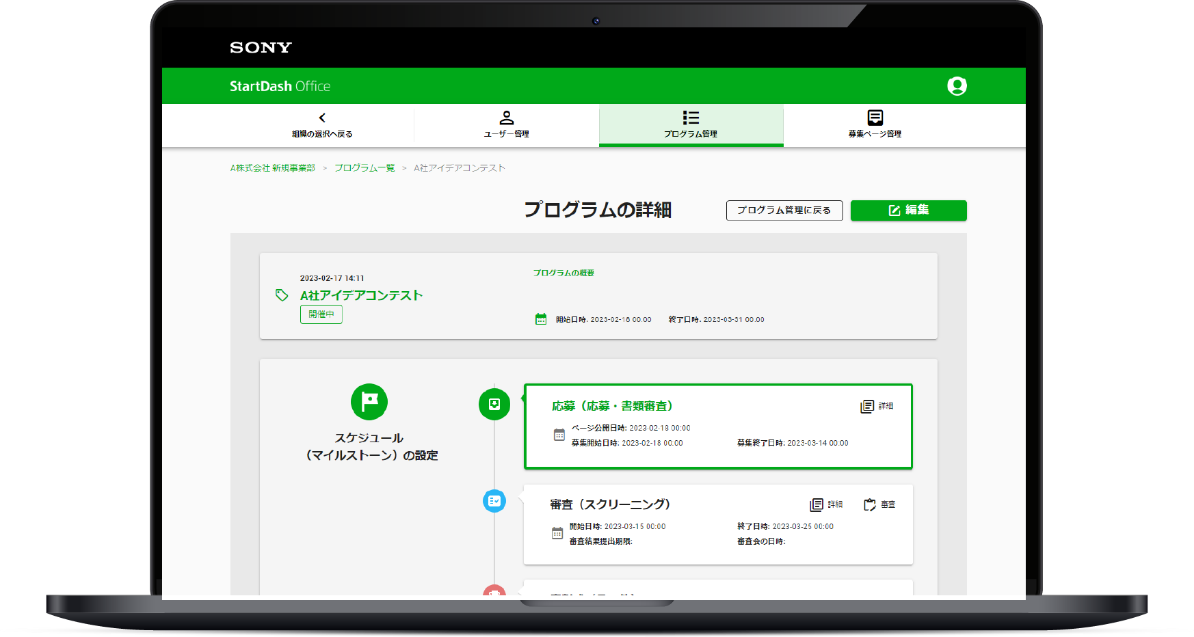Screen dimensions: 1194x637
Task: Click the プログラムの詳細 page heading
Action: point(598,210)
